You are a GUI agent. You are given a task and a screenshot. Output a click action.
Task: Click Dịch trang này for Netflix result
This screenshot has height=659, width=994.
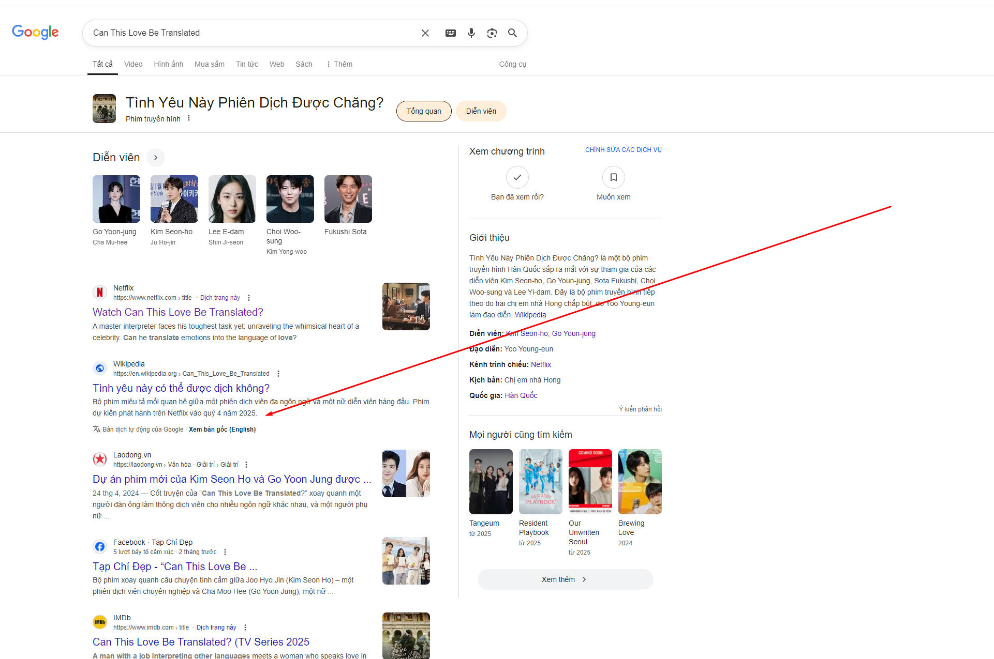point(220,298)
